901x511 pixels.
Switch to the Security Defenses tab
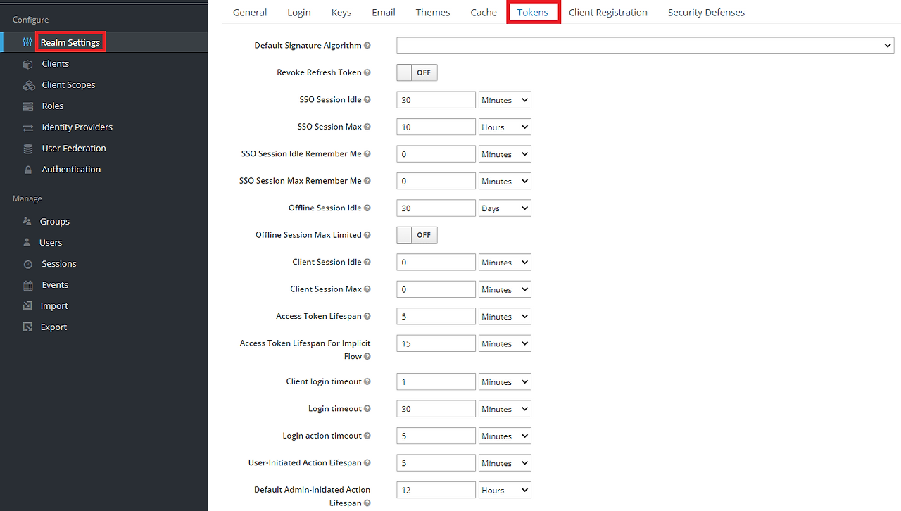706,13
